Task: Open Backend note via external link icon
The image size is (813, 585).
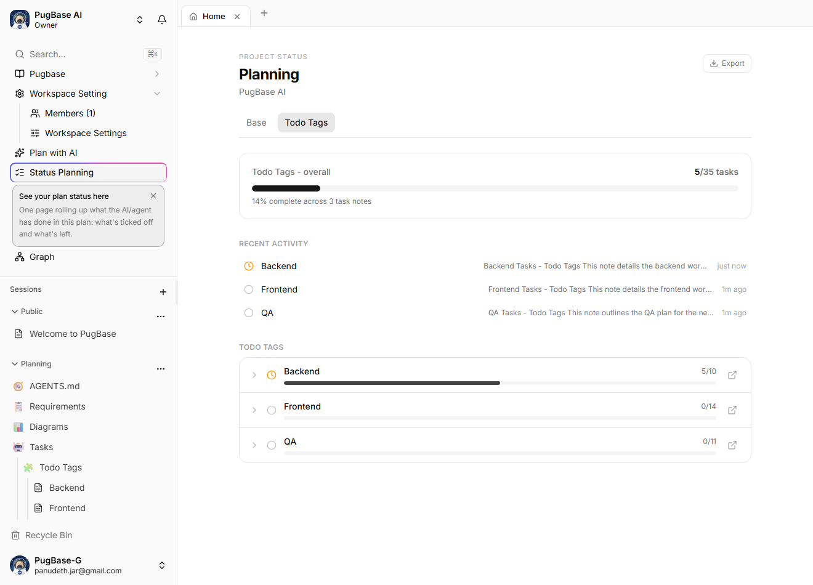Action: click(732, 375)
